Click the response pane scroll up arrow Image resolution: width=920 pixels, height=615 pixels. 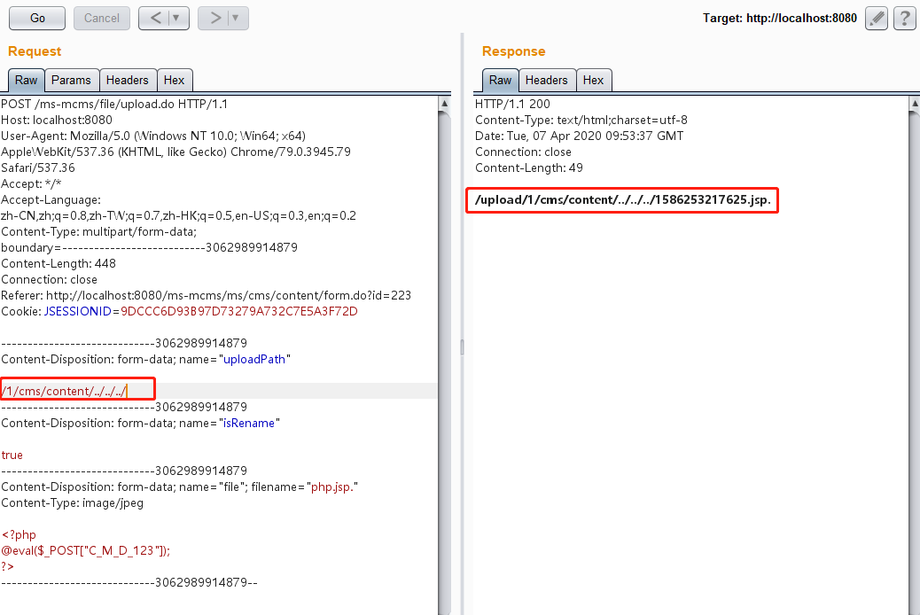tap(914, 104)
